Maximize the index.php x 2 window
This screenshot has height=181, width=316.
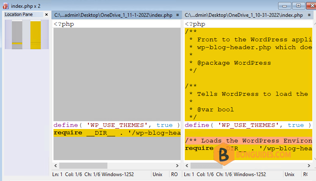tap(298, 6)
